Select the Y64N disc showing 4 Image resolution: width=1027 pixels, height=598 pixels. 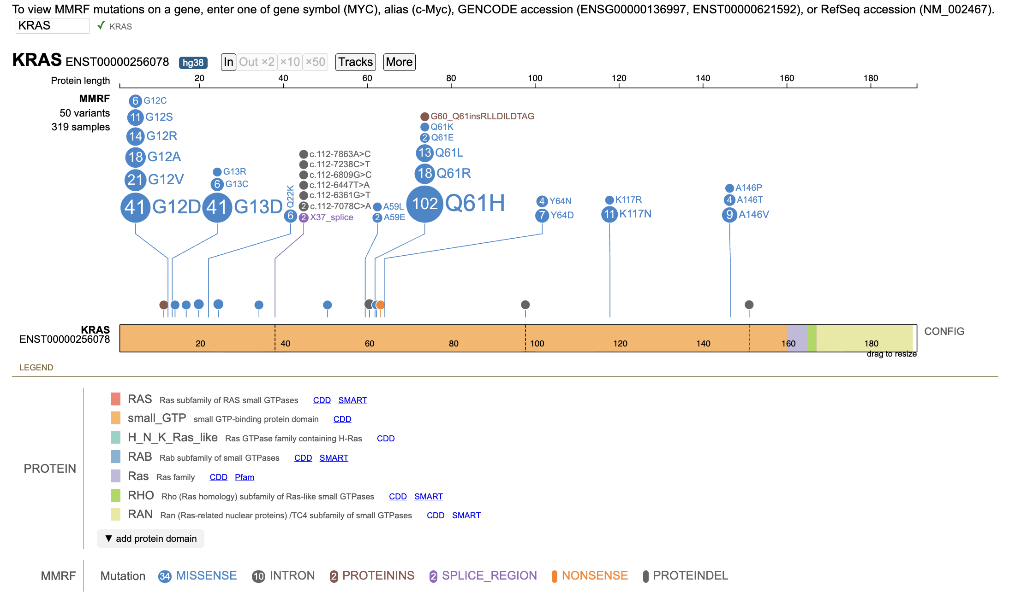[x=542, y=201]
